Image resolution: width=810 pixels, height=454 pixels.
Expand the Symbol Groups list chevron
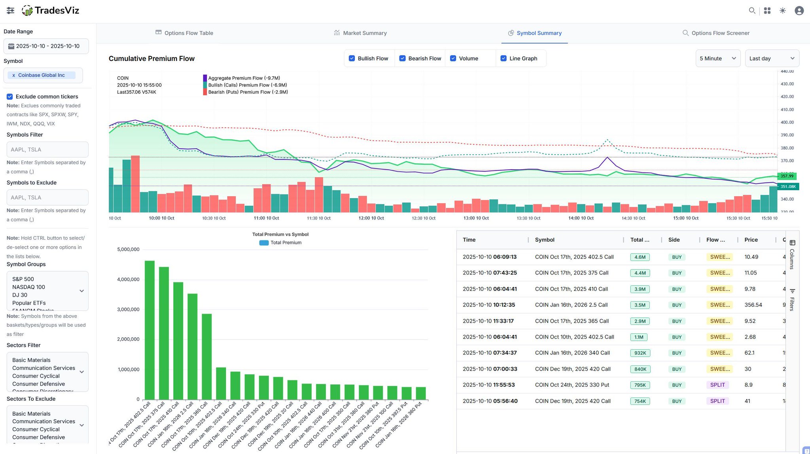pyautogui.click(x=82, y=291)
